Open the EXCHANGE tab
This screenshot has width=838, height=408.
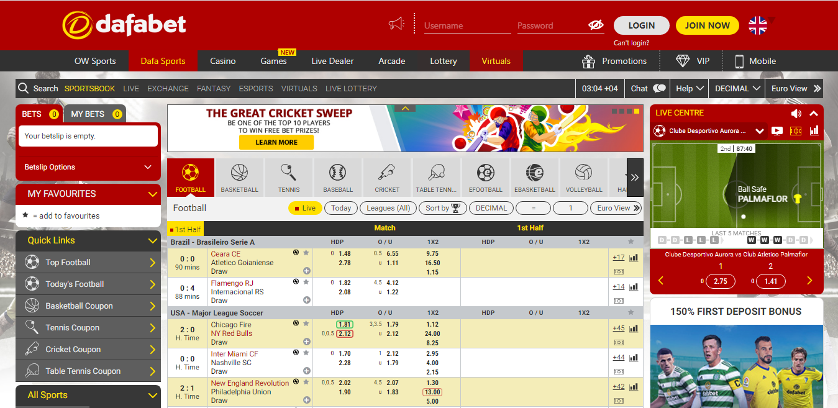(x=168, y=88)
